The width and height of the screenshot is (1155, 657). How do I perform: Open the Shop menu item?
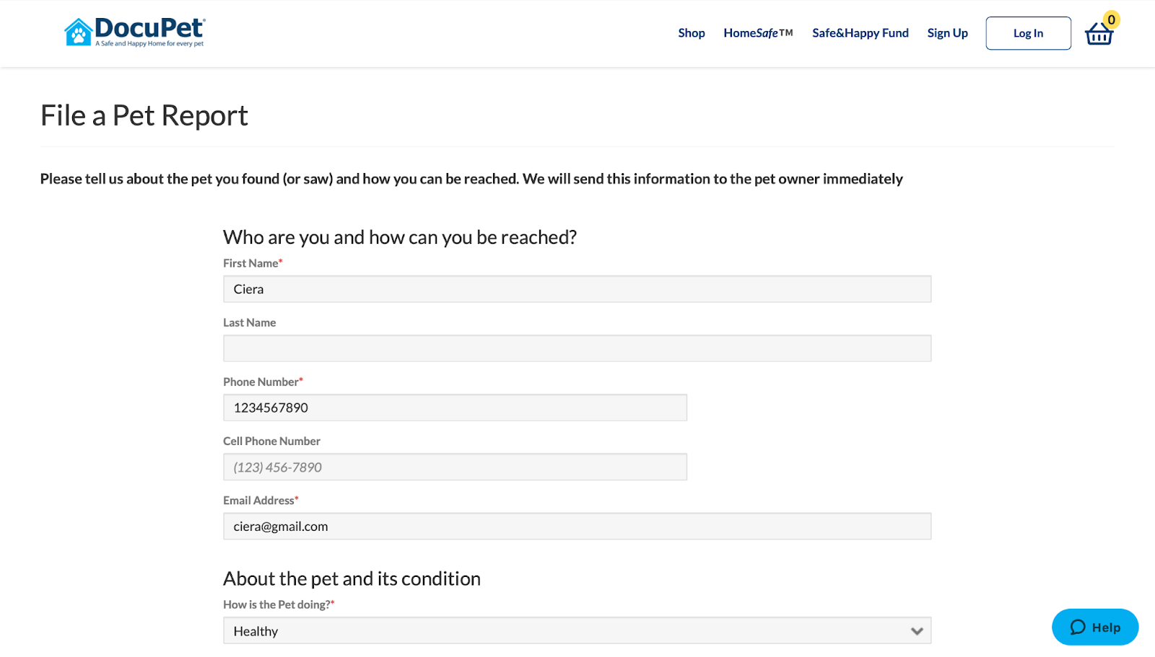(692, 33)
